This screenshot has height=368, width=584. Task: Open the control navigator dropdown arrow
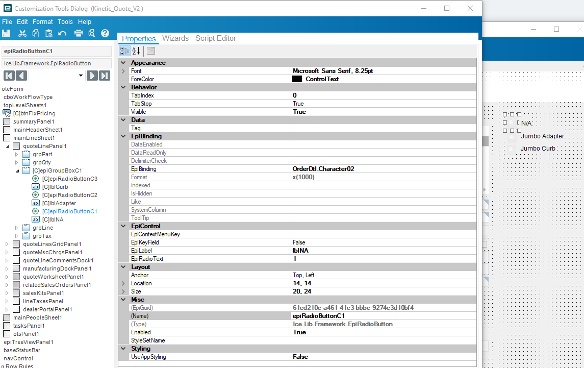pyautogui.click(x=81, y=76)
